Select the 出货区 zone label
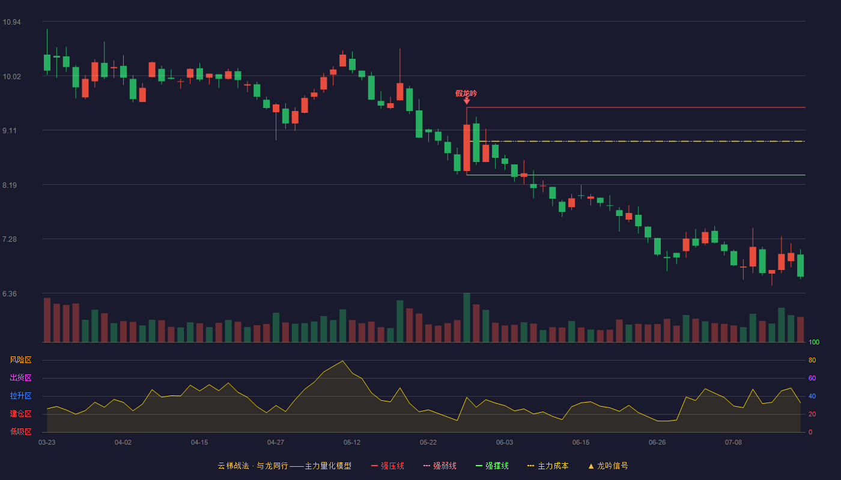 point(20,378)
